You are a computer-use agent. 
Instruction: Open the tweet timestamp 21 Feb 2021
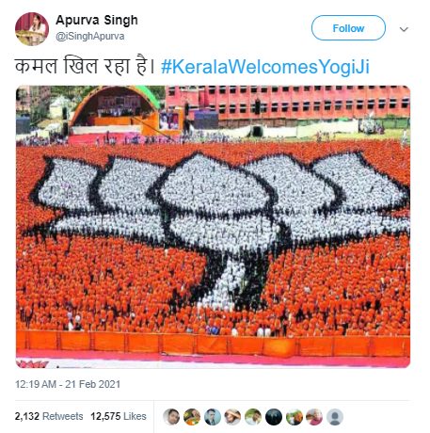(x=68, y=384)
